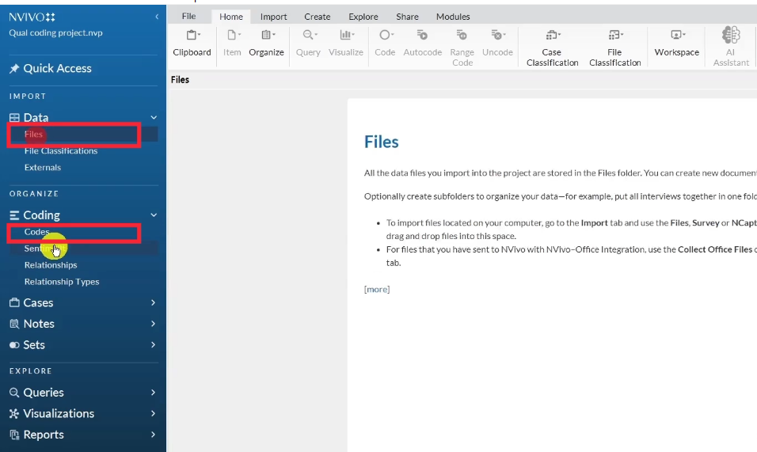Image resolution: width=757 pixels, height=452 pixels.
Task: Collapse the navigation pane arrow
Action: point(157,17)
